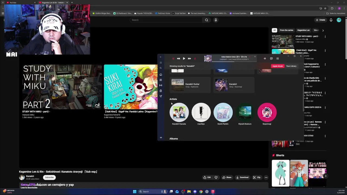Show more filter chips with arrow
347x195 pixels.
323,30
